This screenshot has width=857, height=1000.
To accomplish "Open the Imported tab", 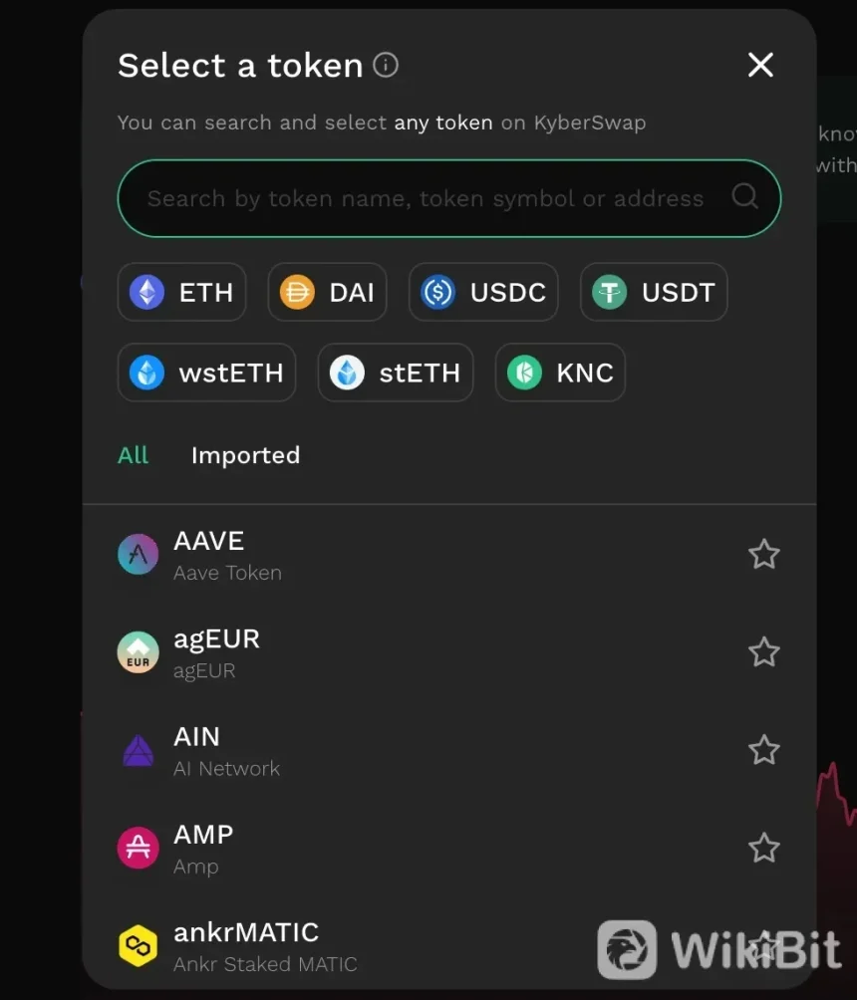I will click(245, 455).
